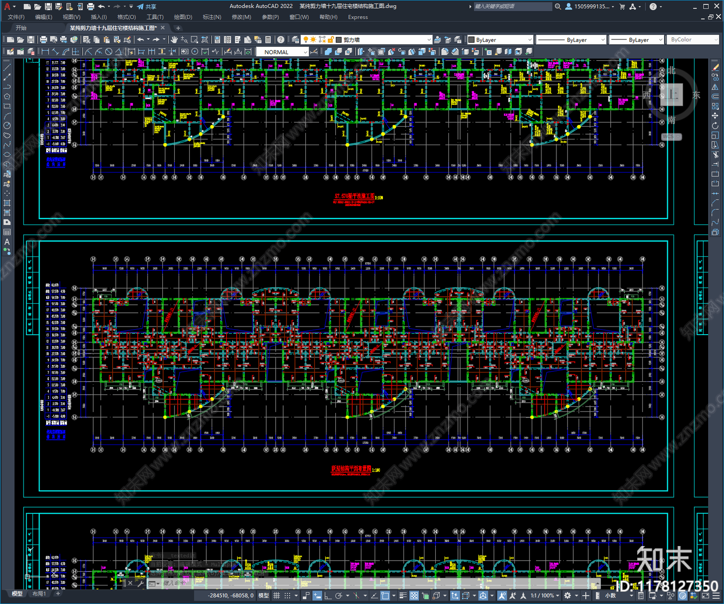Close the 某纯剪力墙 drawing tab

pyautogui.click(x=163, y=28)
